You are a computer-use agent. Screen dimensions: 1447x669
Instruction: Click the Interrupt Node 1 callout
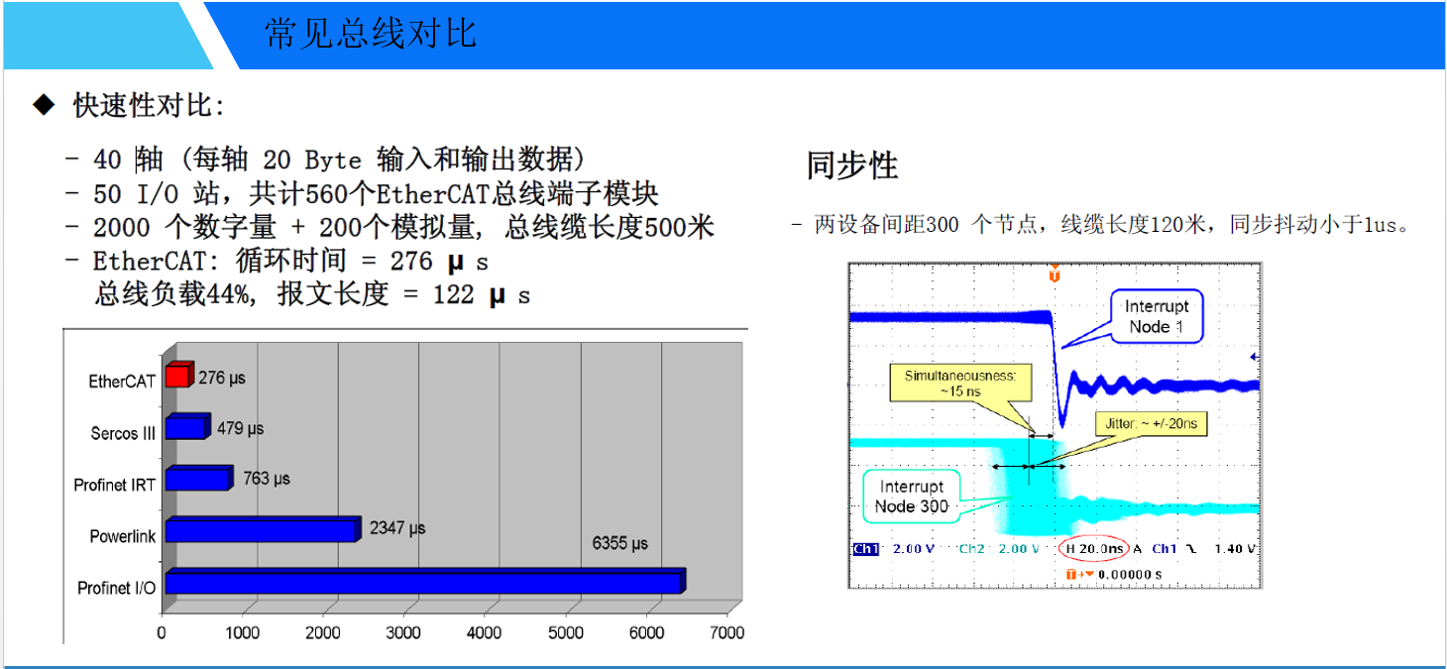coord(1157,316)
